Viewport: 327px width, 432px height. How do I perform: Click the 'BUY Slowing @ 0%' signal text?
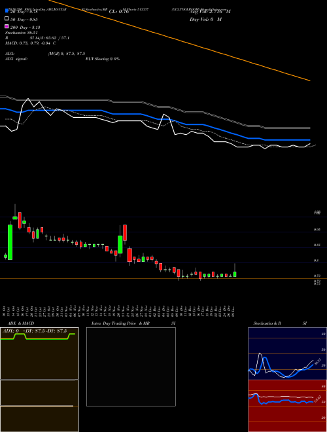pyautogui.click(x=103, y=59)
